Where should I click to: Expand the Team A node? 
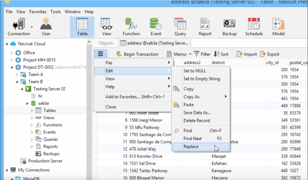click(x=17, y=75)
